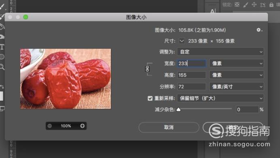Enable lock image pixels brush icon

click(246, 4)
